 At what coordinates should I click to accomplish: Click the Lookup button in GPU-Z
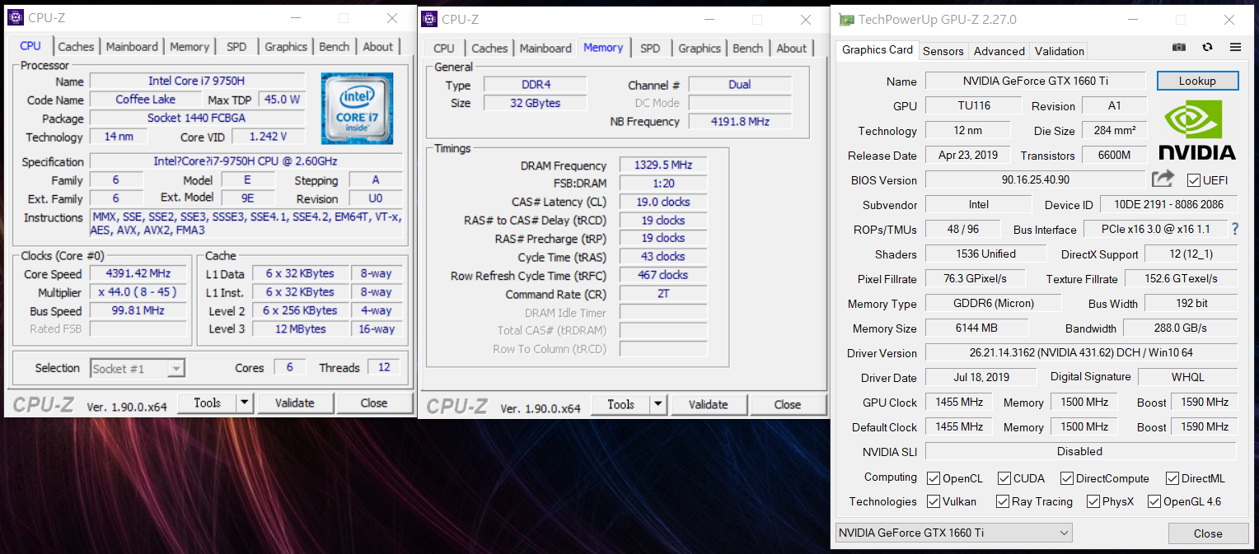click(x=1197, y=81)
